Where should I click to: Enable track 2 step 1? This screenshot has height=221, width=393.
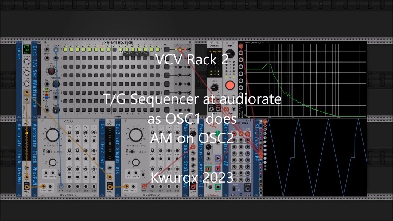(65, 58)
